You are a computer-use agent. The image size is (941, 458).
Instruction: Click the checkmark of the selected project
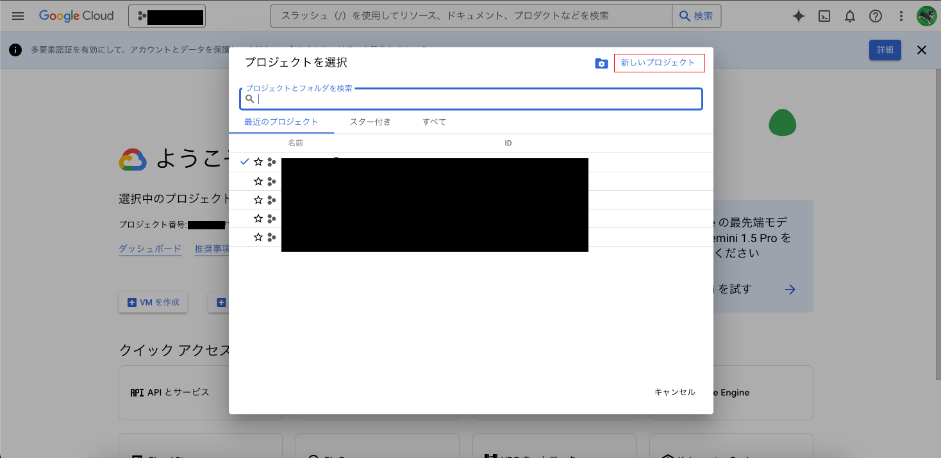point(244,162)
